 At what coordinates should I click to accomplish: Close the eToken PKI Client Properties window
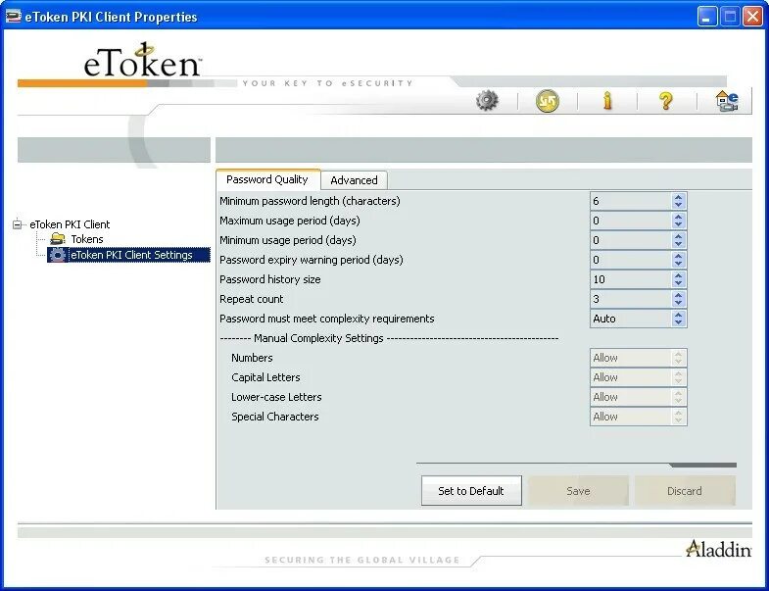point(752,17)
